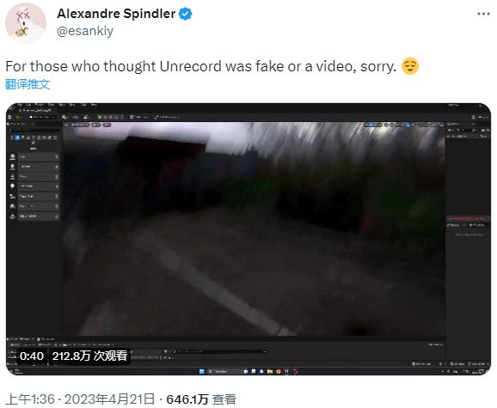Click the 翻译推文 translate tweet link
Screen dimensions: 497x408
coord(28,84)
